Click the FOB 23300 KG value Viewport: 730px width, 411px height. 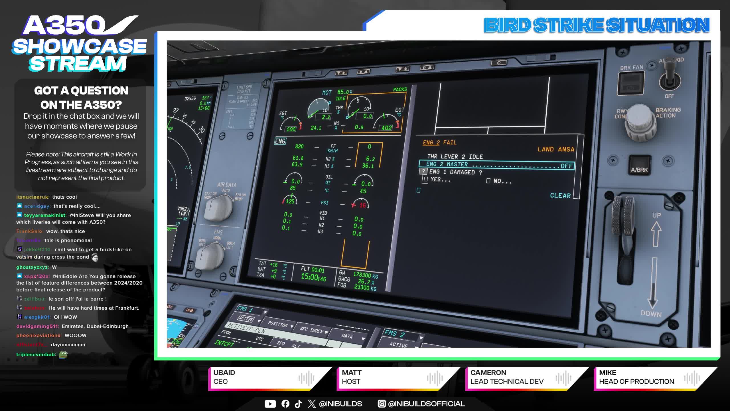365,287
